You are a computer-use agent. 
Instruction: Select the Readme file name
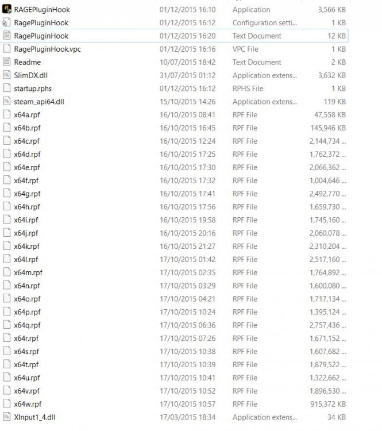pos(27,62)
